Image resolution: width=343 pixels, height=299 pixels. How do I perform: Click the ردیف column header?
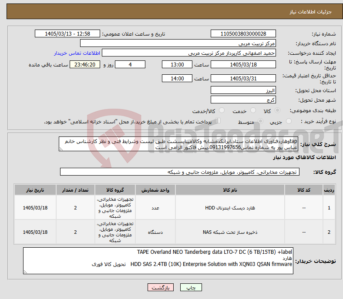(329, 190)
